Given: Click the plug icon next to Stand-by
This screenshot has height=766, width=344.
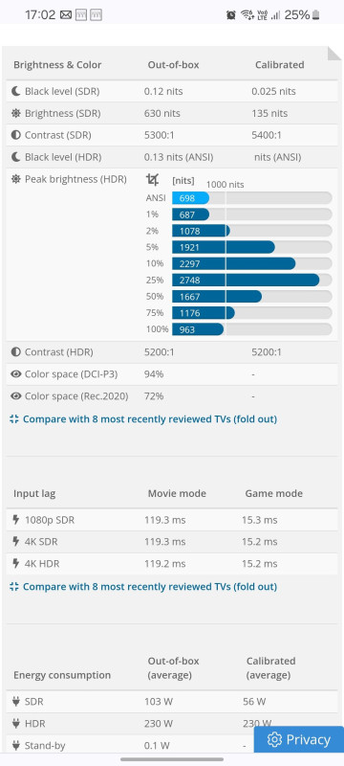Looking at the screenshot, I should click(x=16, y=746).
